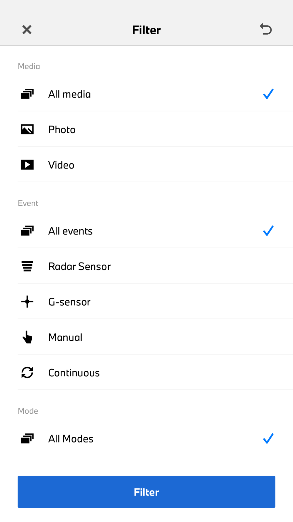The width and height of the screenshot is (293, 522).
Task: Choose the Radar Sensor event filter
Action: pos(155,266)
